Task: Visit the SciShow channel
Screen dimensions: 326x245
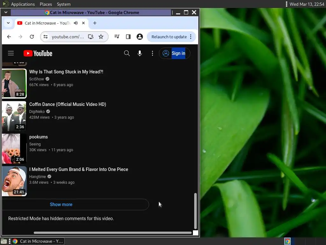Action: tap(37, 79)
